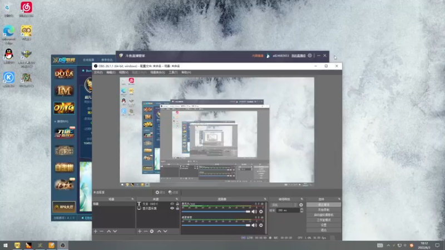
Task: Toggle visibility of 显示器采集 source
Action: pyautogui.click(x=172, y=208)
